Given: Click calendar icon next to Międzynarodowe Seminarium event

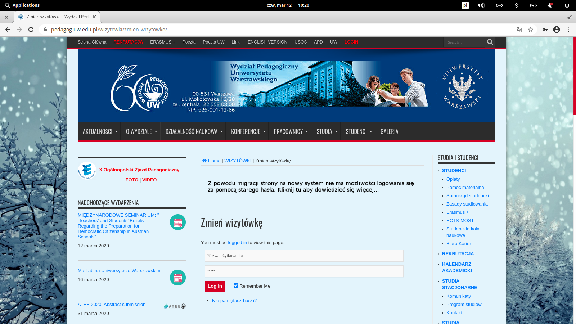Looking at the screenshot, I should [x=178, y=222].
